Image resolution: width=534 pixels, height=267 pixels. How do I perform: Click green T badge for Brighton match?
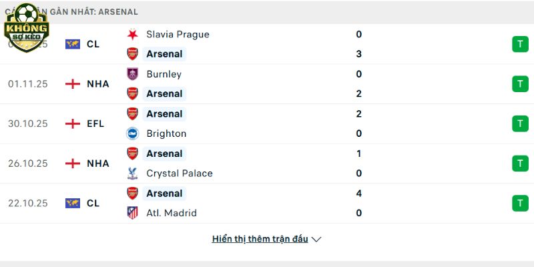coord(520,123)
